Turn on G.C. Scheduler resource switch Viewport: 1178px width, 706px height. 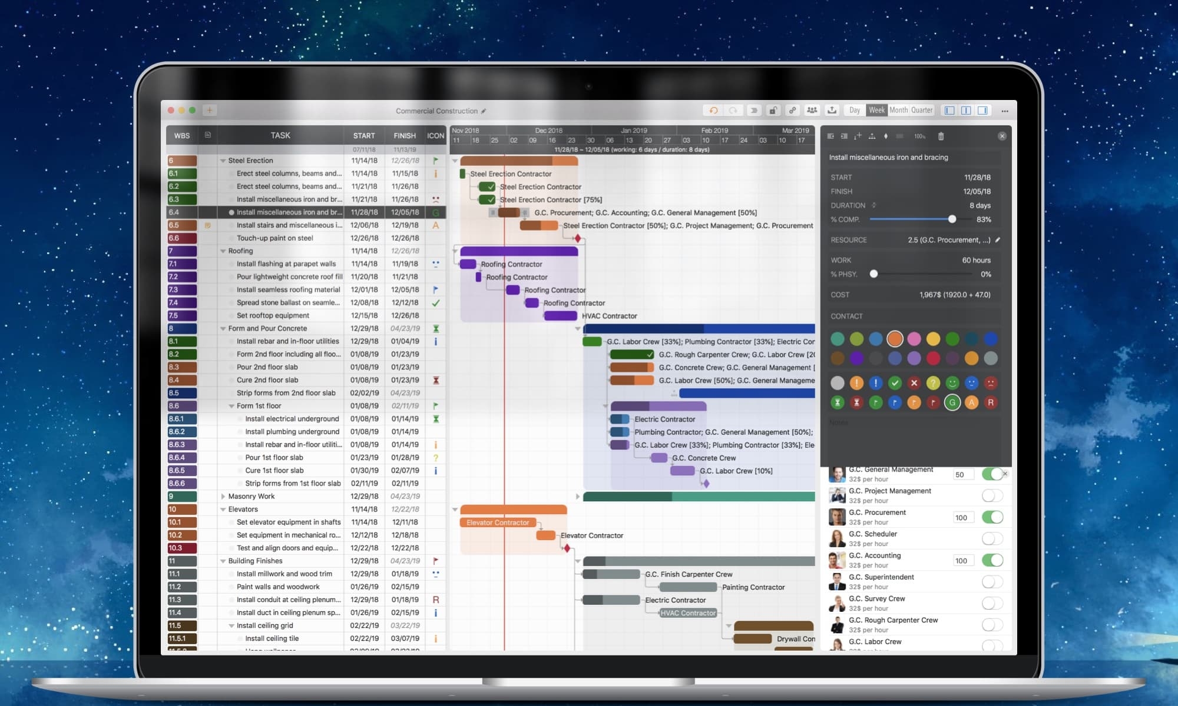[x=993, y=538]
